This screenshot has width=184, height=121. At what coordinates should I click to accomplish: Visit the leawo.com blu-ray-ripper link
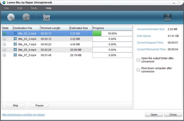point(23,115)
